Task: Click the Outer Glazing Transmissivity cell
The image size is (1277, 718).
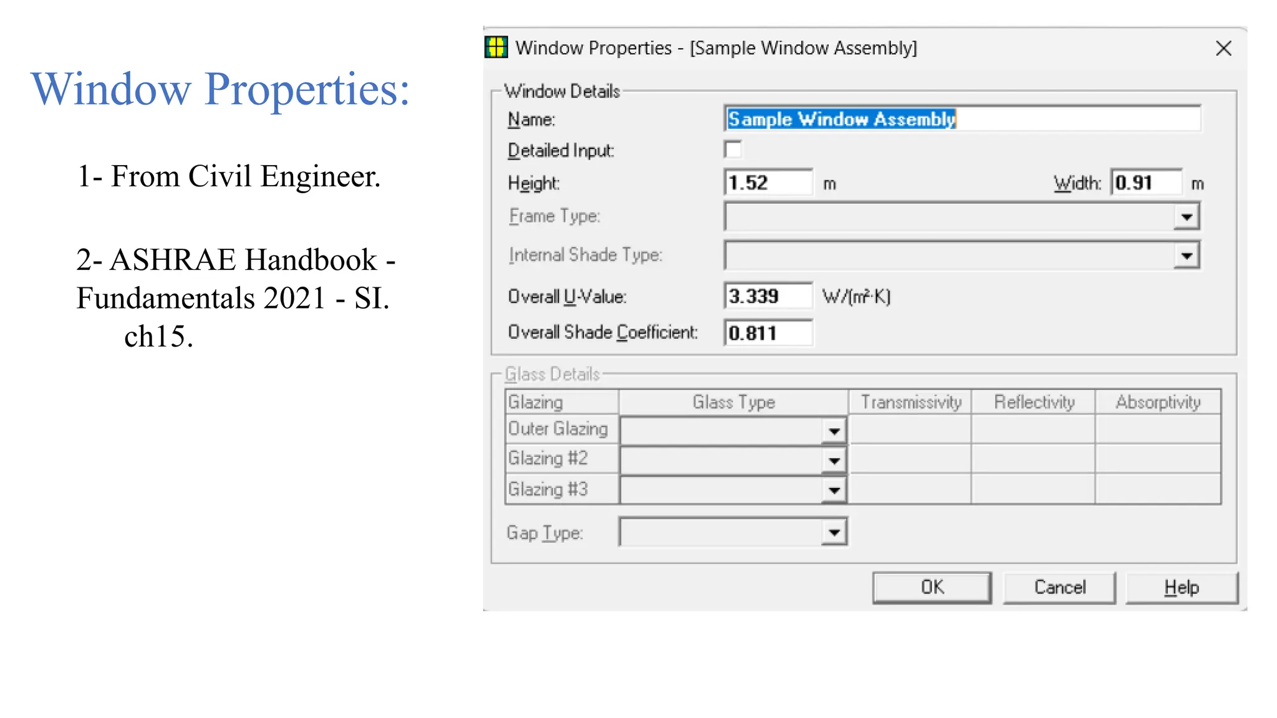Action: tap(910, 429)
